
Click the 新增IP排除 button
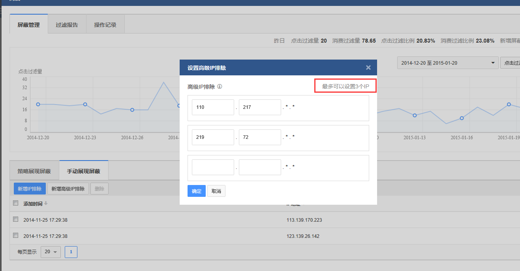(x=30, y=189)
